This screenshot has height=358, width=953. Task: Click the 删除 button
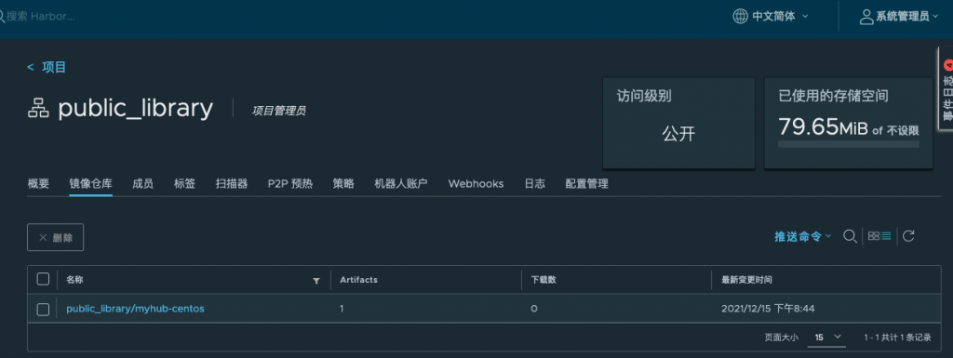coord(55,237)
